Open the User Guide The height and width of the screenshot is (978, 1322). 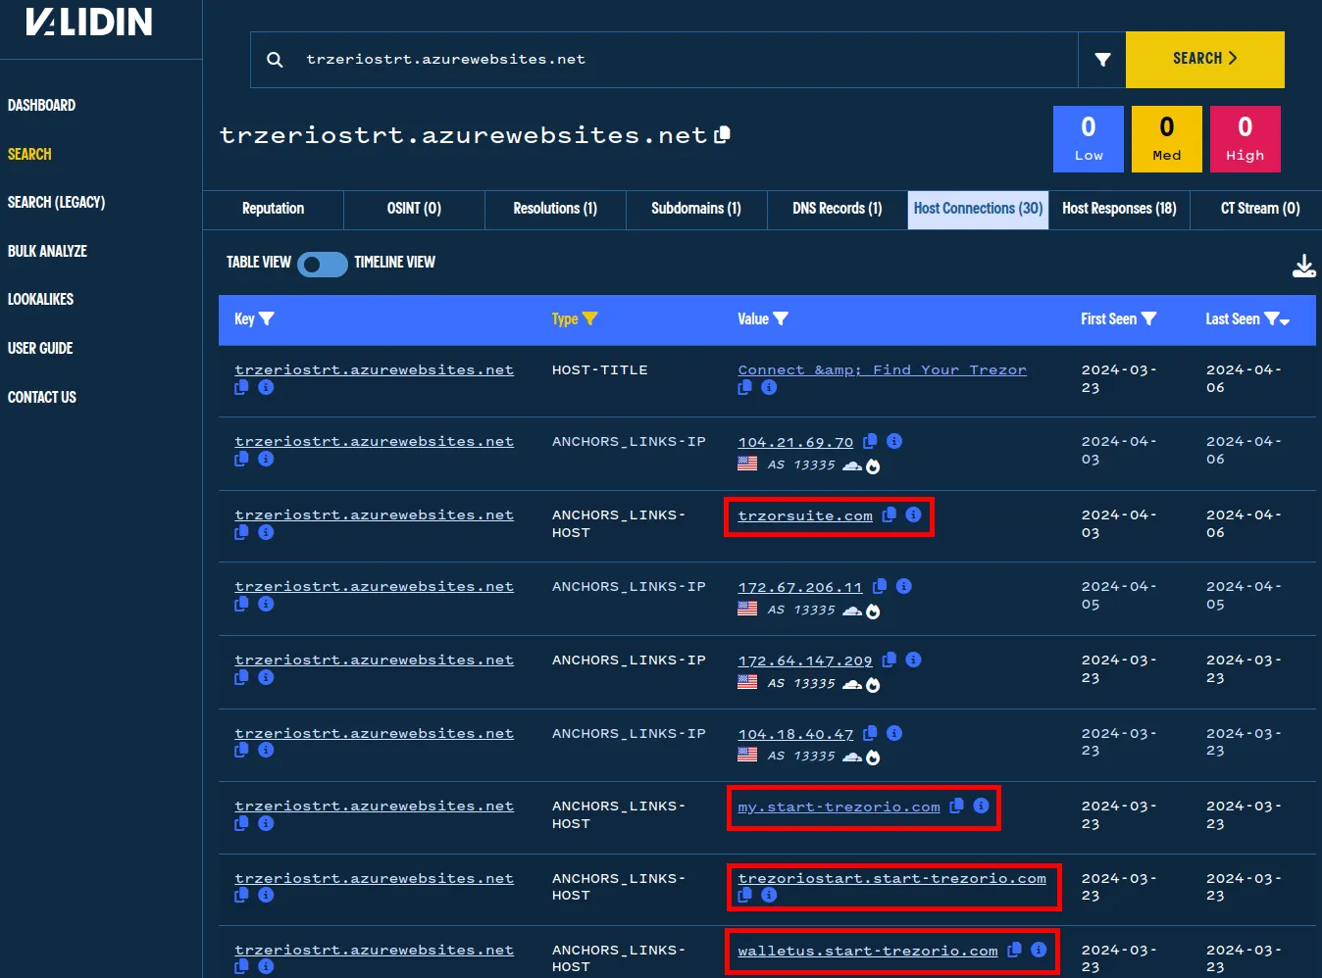pos(40,348)
